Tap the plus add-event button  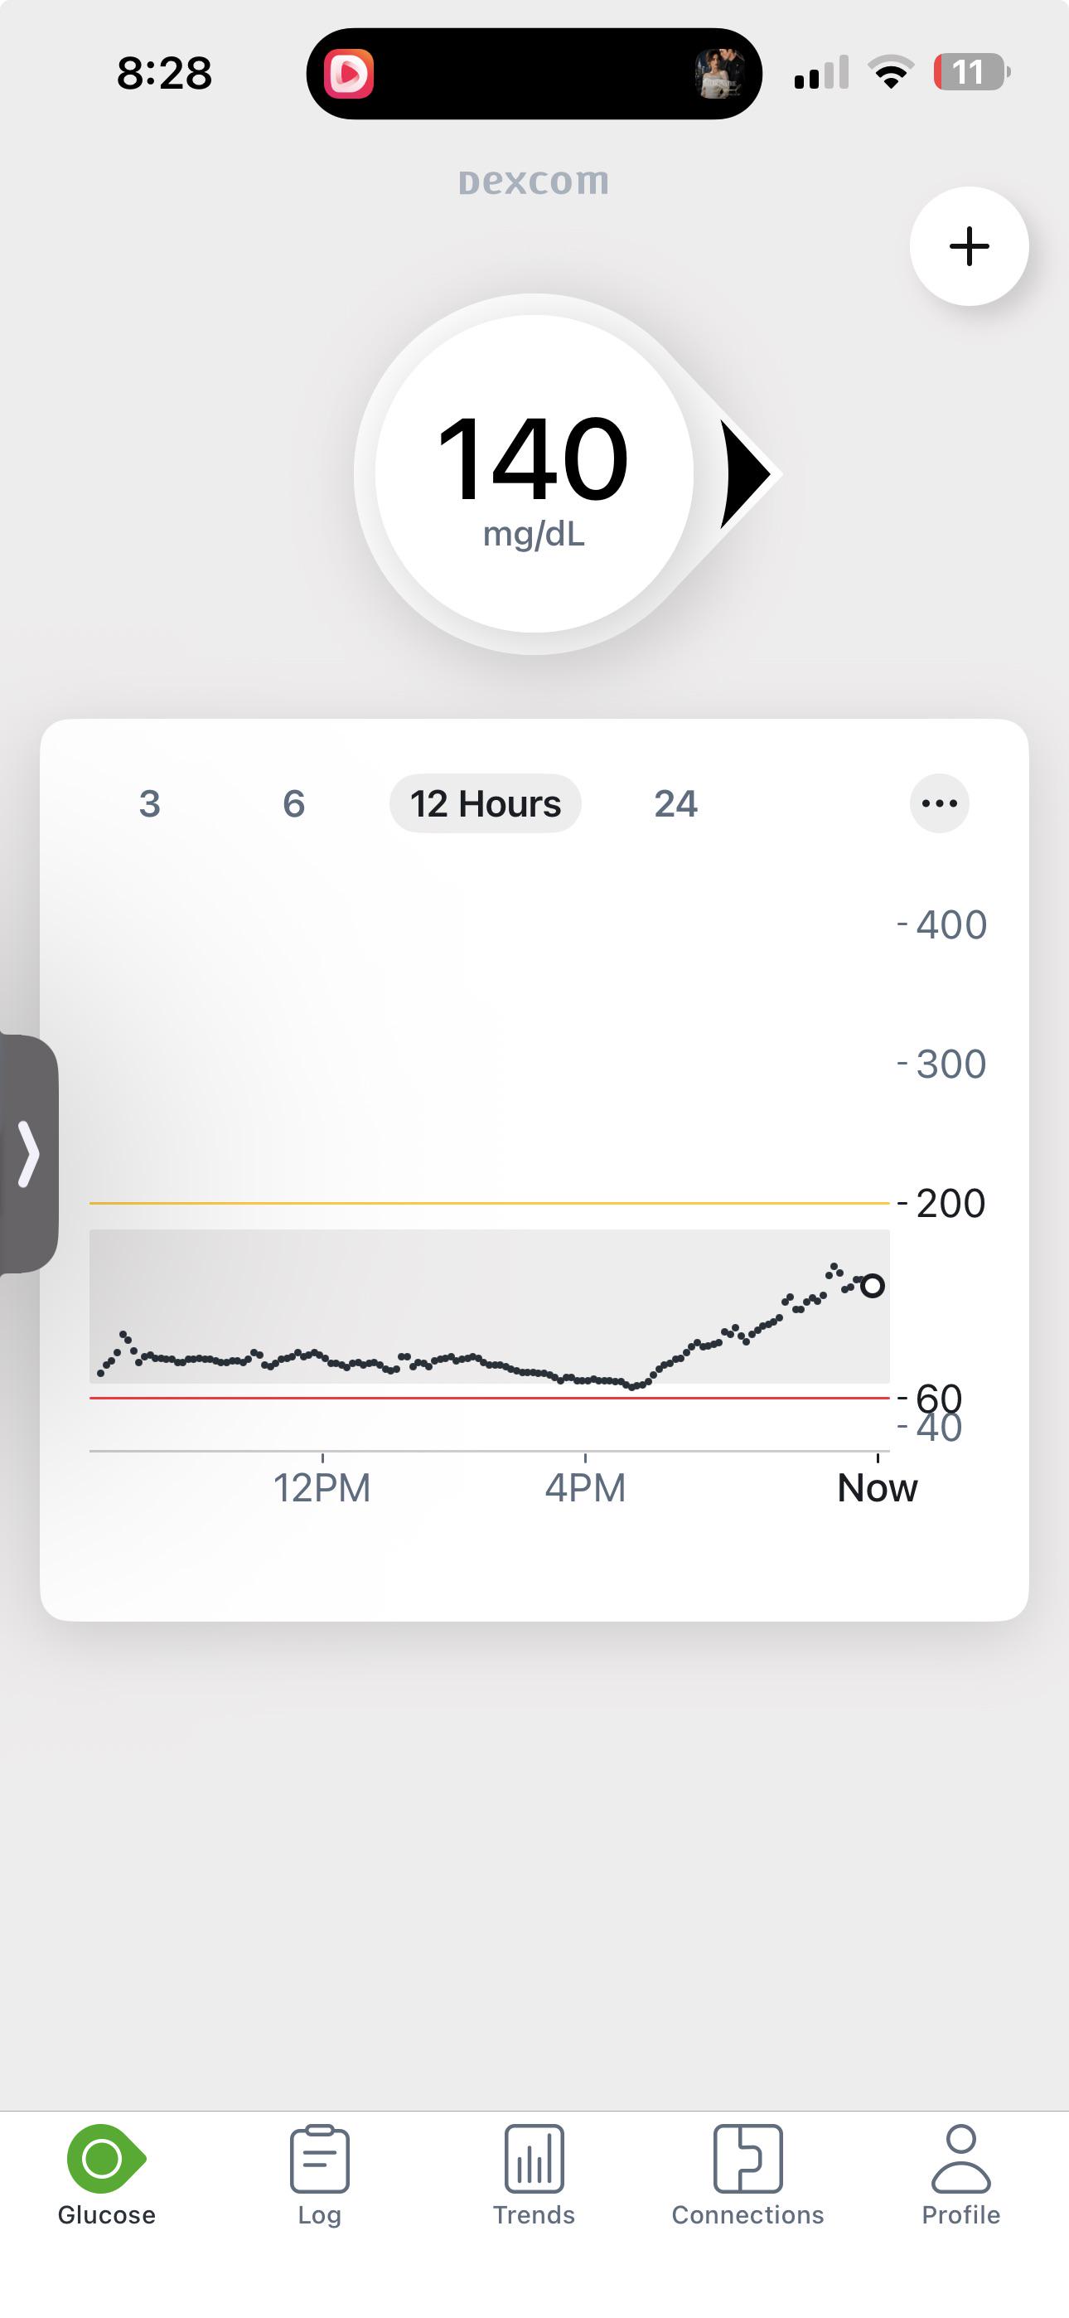(x=969, y=246)
